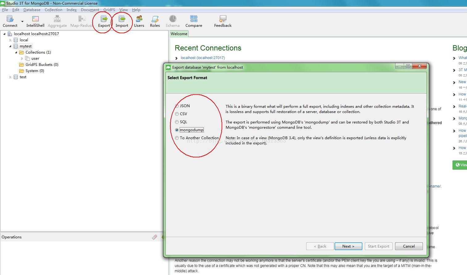Click the Export toolbar icon
The image size is (467, 275).
(104, 22)
